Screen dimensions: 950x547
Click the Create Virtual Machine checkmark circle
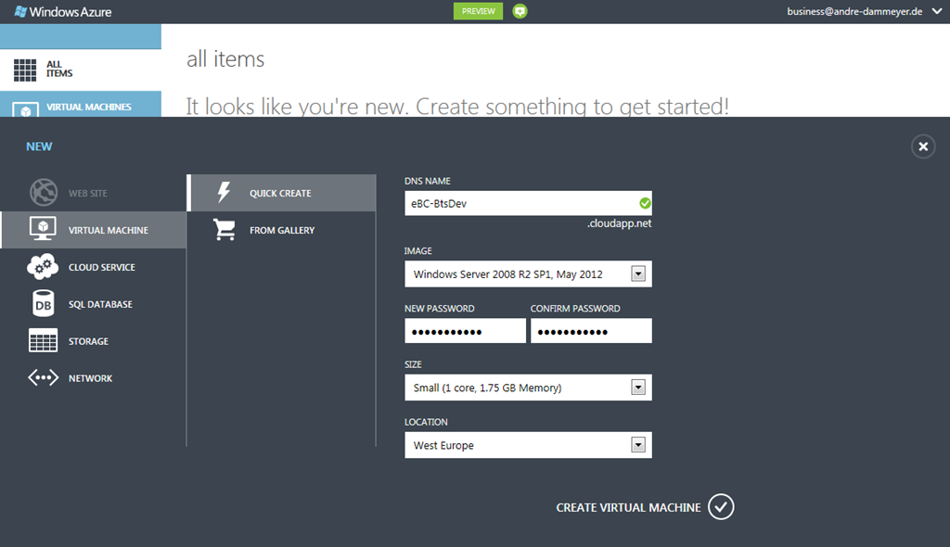click(721, 507)
